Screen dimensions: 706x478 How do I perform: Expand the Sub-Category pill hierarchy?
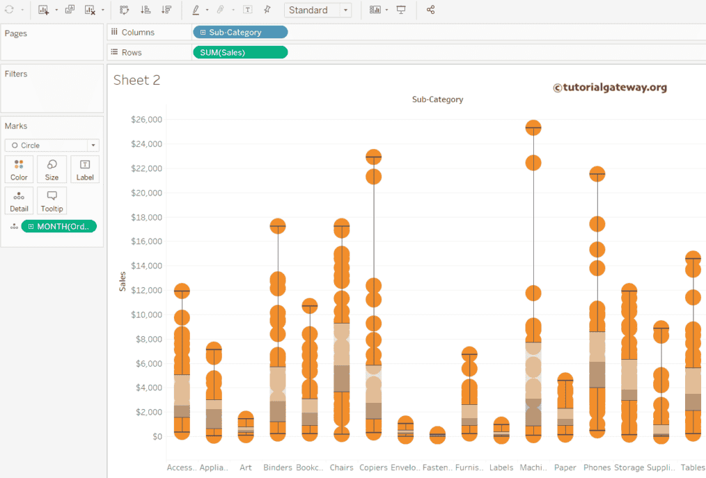click(x=203, y=33)
